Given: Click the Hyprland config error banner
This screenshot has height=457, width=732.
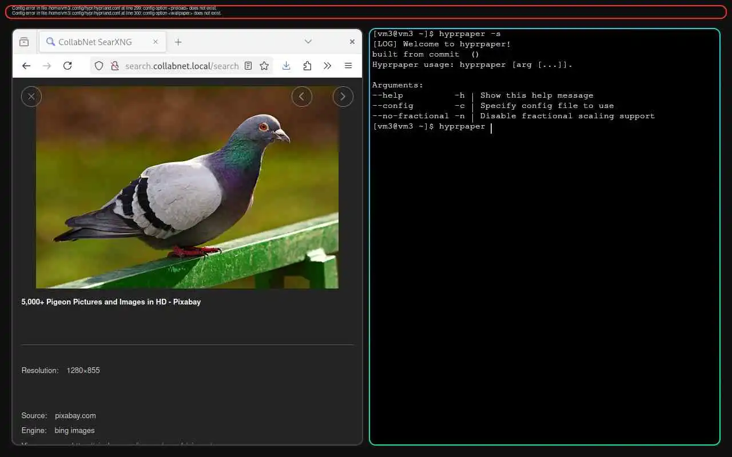Looking at the screenshot, I should (x=366, y=11).
